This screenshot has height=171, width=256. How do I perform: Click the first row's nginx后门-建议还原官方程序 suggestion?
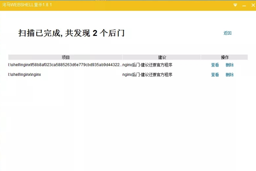pos(147,65)
